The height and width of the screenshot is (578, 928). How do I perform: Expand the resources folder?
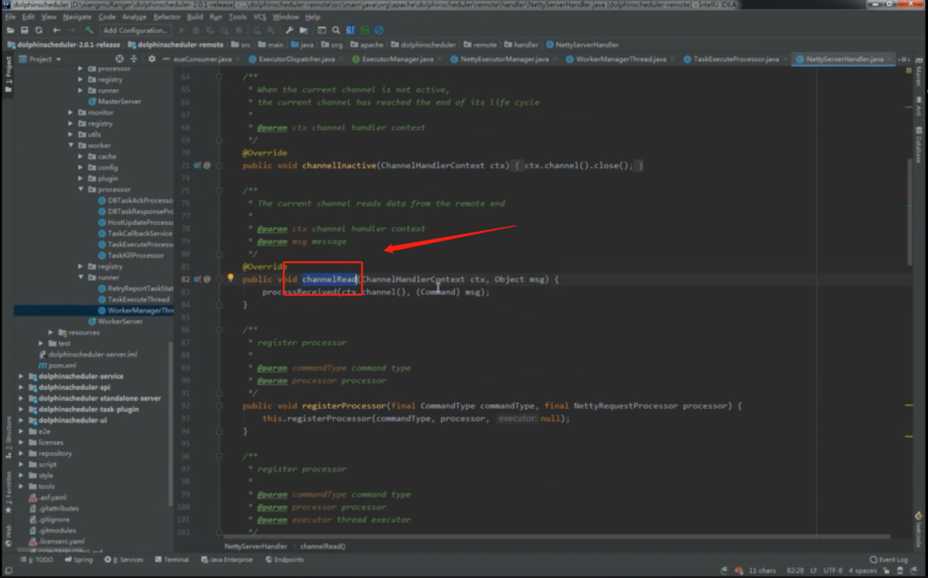(52, 332)
